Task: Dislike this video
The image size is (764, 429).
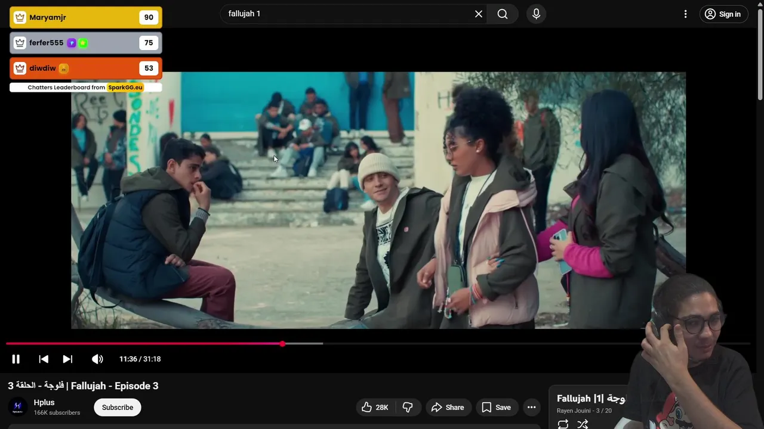Action: click(x=408, y=408)
